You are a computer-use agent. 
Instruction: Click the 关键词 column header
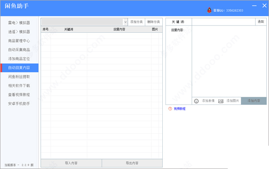[x=69, y=29]
